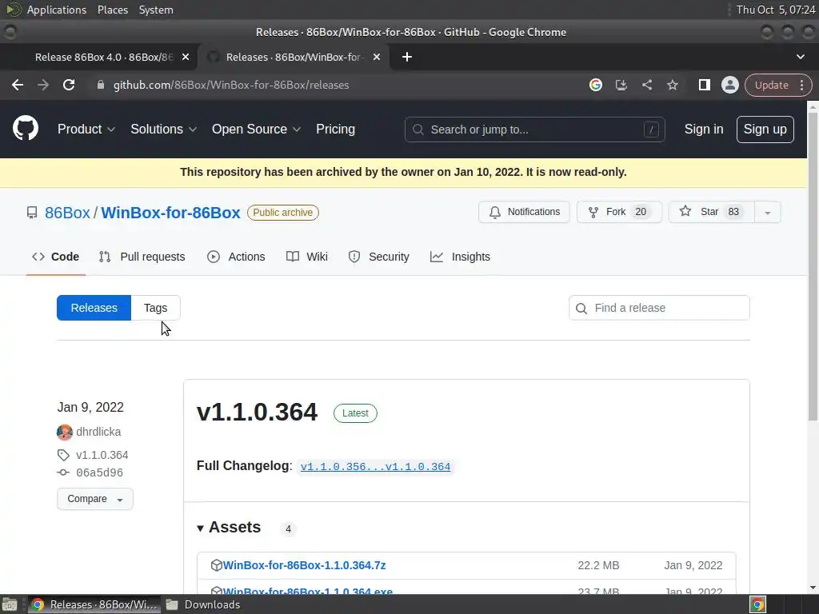
Task: Toggle the Chrome side panel icon
Action: [704, 85]
